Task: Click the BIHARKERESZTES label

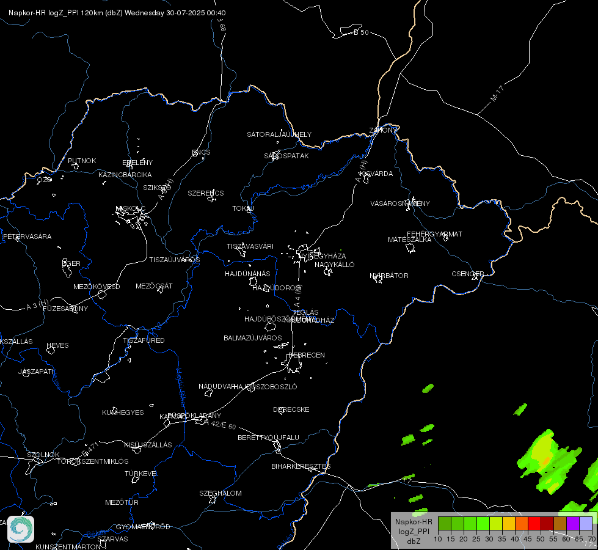Action: 301,466
